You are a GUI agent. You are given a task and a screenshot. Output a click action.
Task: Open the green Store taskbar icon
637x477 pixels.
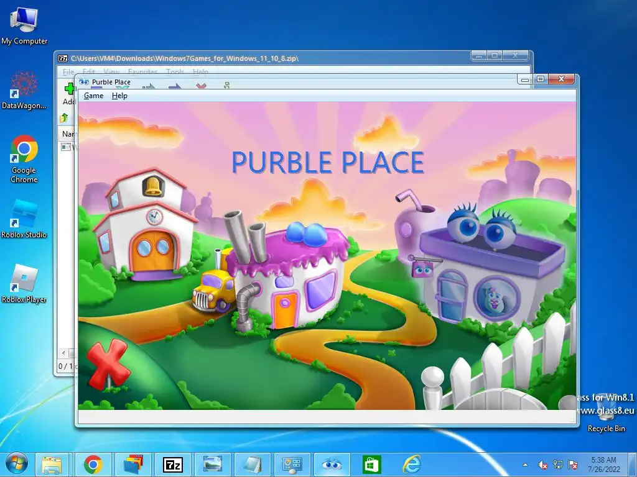372,465
